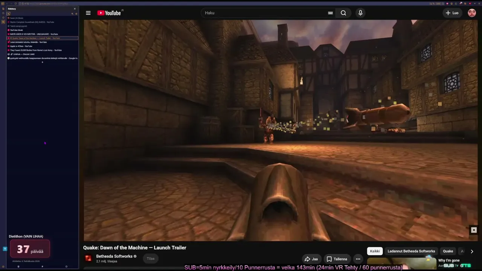Focus the Haku search field
The width and height of the screenshot is (482, 271).
pos(265,13)
